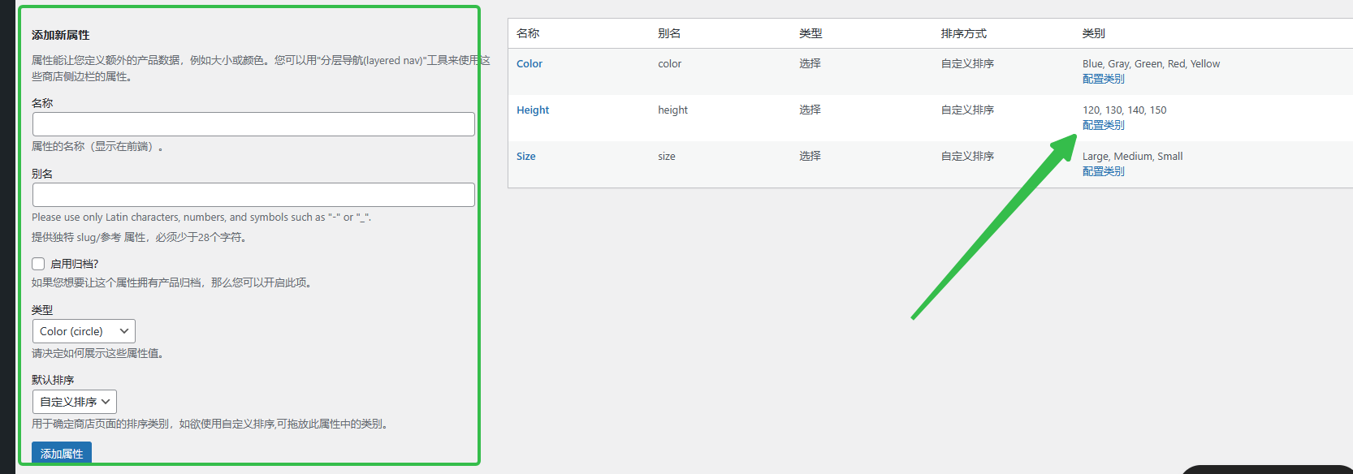This screenshot has width=1353, height=474.
Task: Expand the 默认排序 dropdown set to 自定义排序
Action: pos(75,402)
